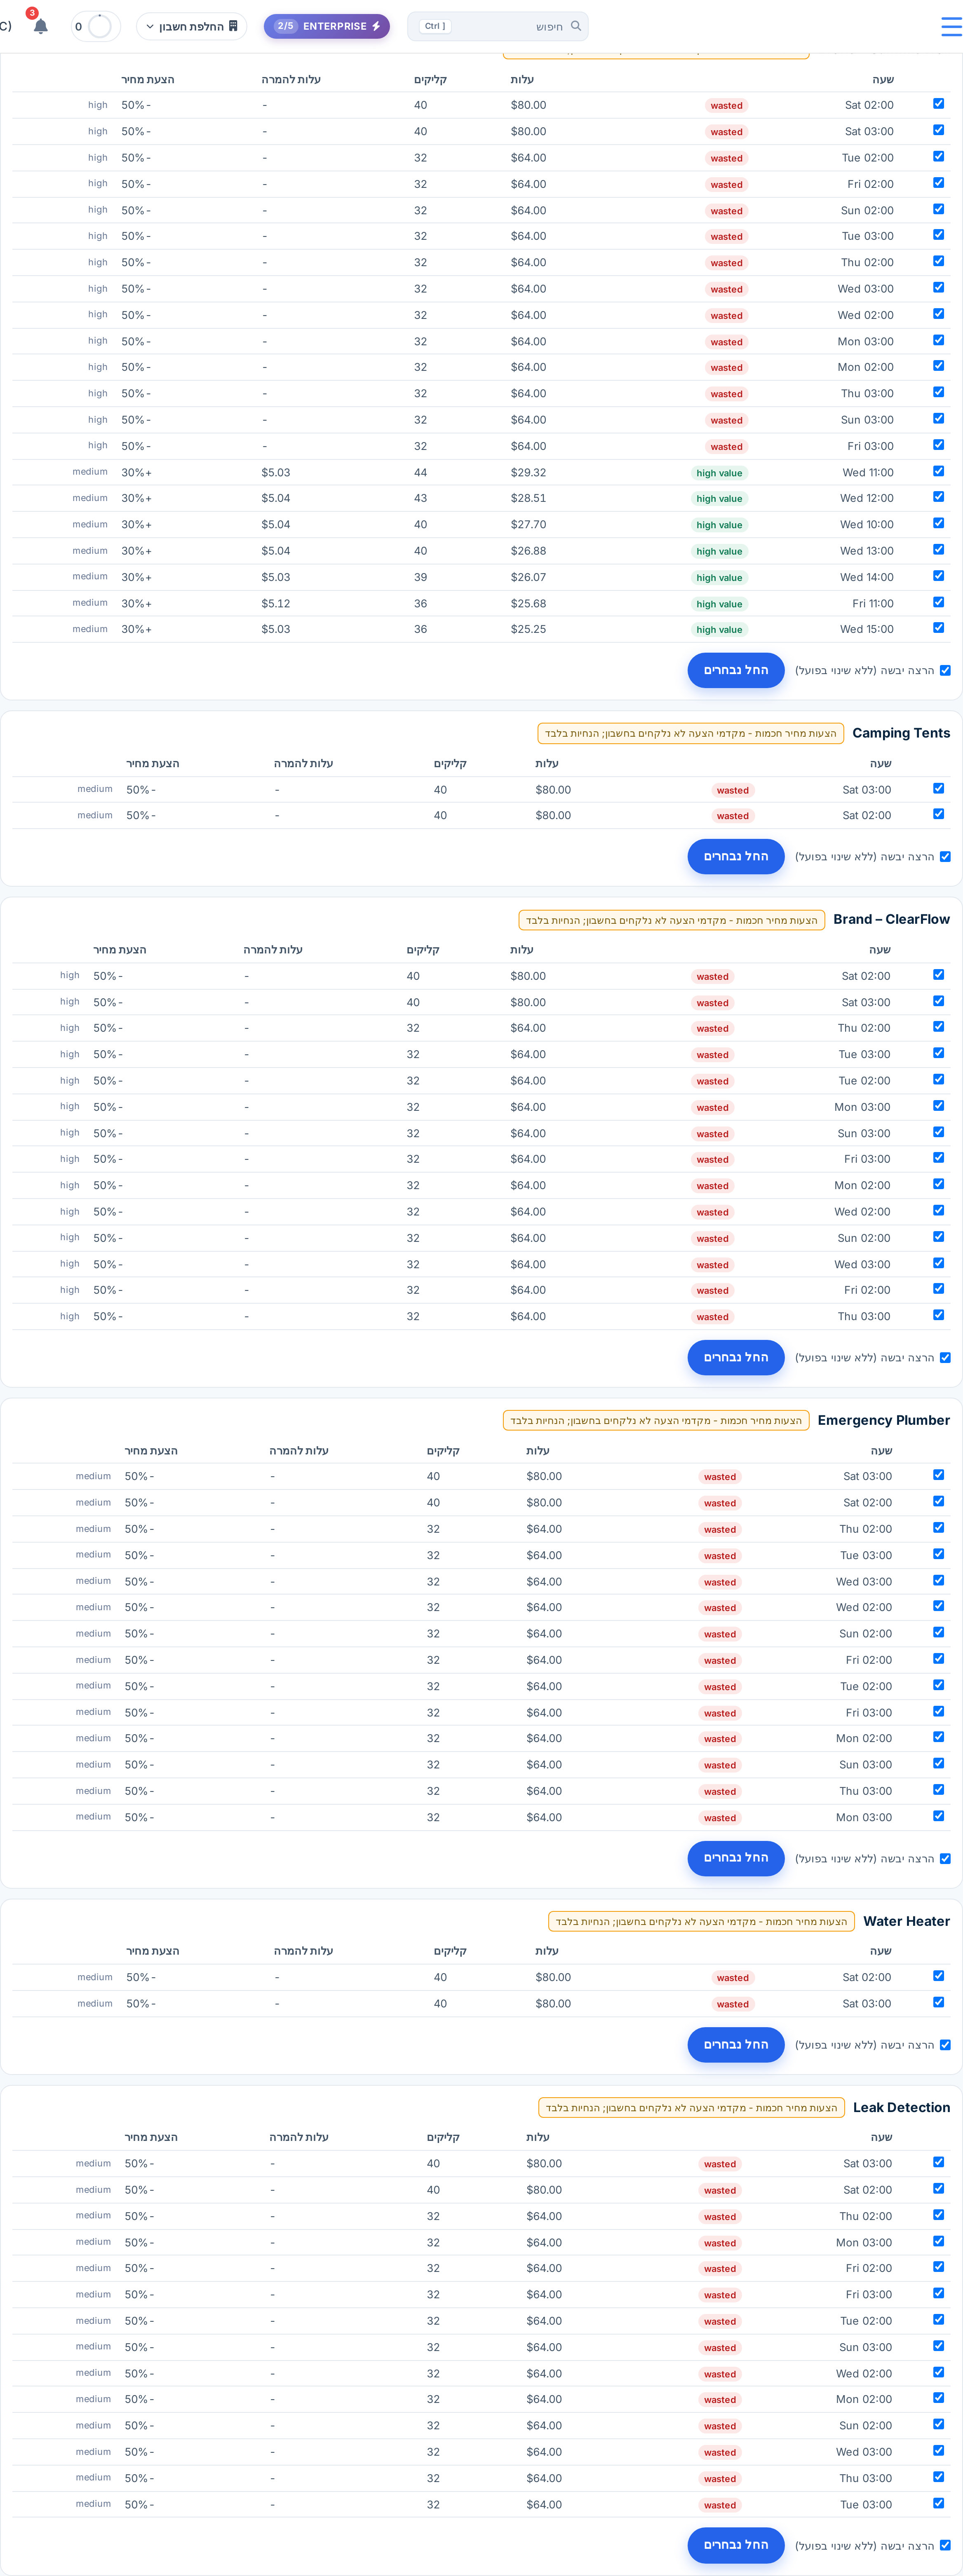
Task: Click the Water Heater section title
Action: [x=906, y=1921]
